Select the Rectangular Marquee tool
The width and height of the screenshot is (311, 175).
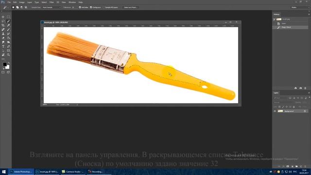click(8, 17)
